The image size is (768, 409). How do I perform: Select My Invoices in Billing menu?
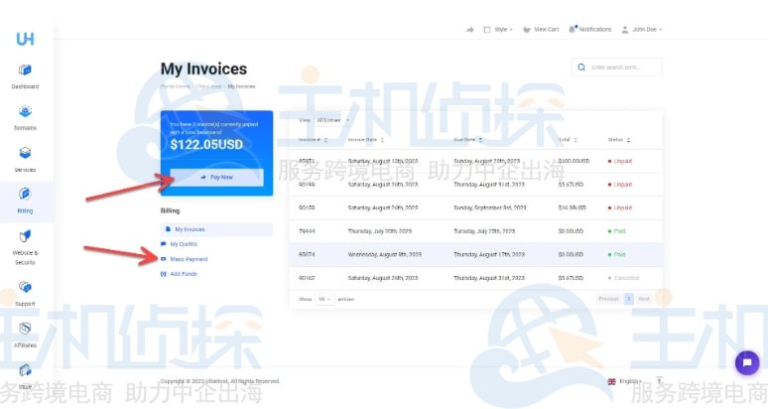click(216, 229)
